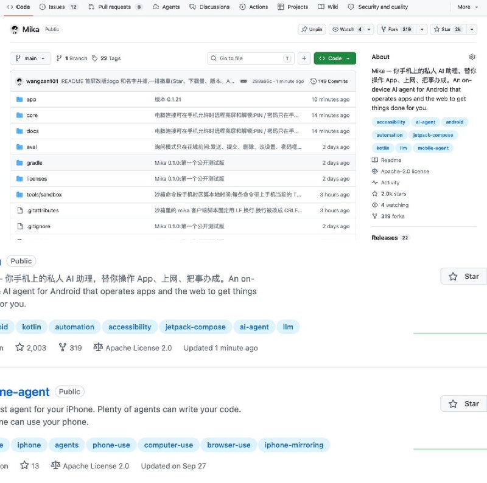Viewport: 487px width, 483px height.
Task: Open the licenses folder
Action: (x=37, y=178)
